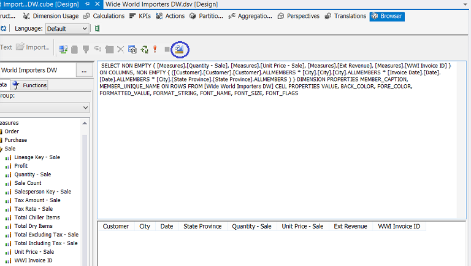
Task: Click the grayed Delete X icon
Action: pos(120,49)
